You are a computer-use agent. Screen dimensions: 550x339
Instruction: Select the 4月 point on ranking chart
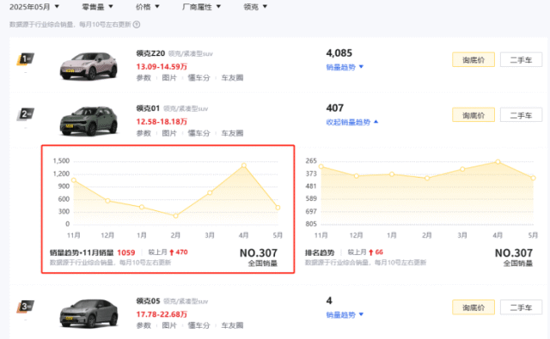click(x=498, y=162)
